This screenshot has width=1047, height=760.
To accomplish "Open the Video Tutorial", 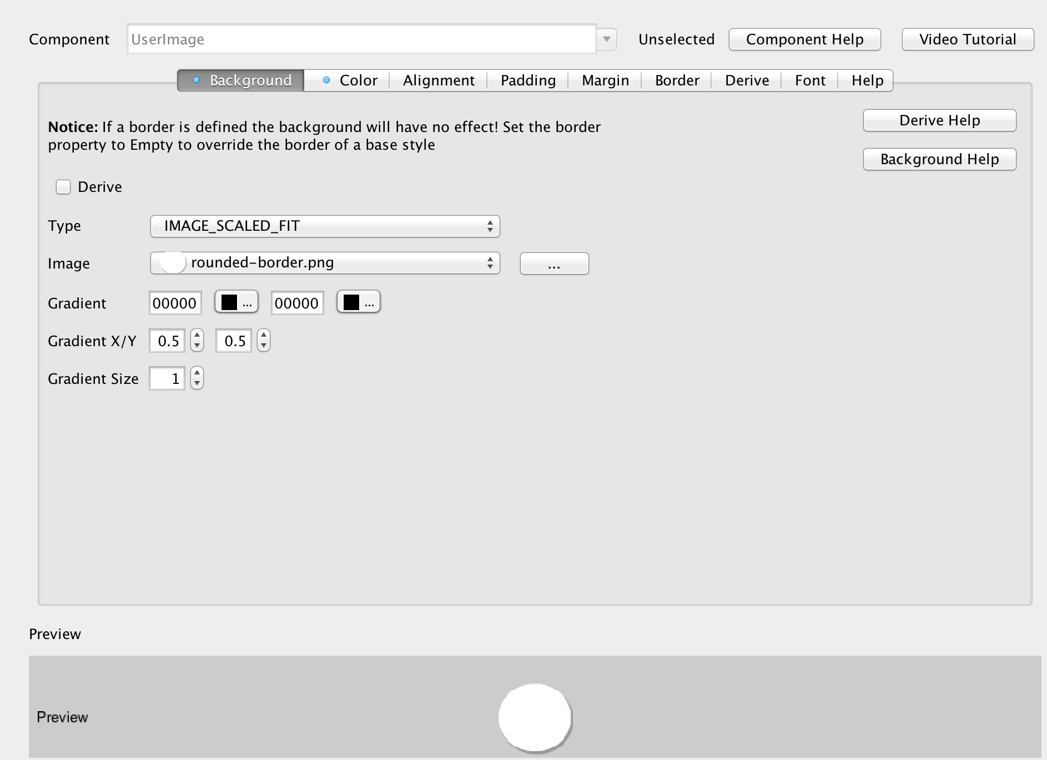I will coord(967,39).
